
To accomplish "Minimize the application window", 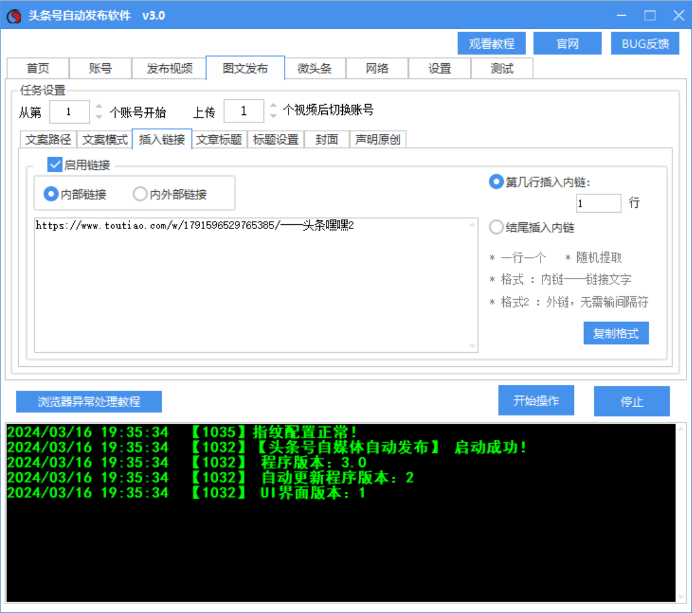I will coord(621,15).
